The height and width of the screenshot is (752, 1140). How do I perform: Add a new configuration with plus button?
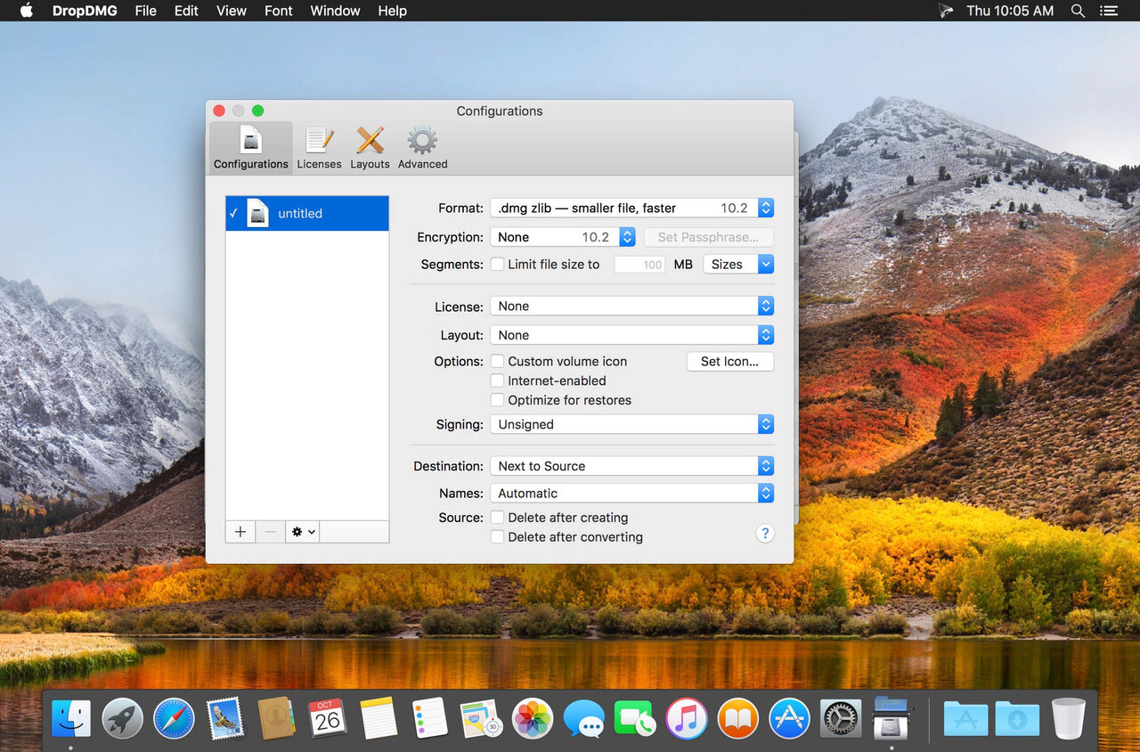(240, 532)
